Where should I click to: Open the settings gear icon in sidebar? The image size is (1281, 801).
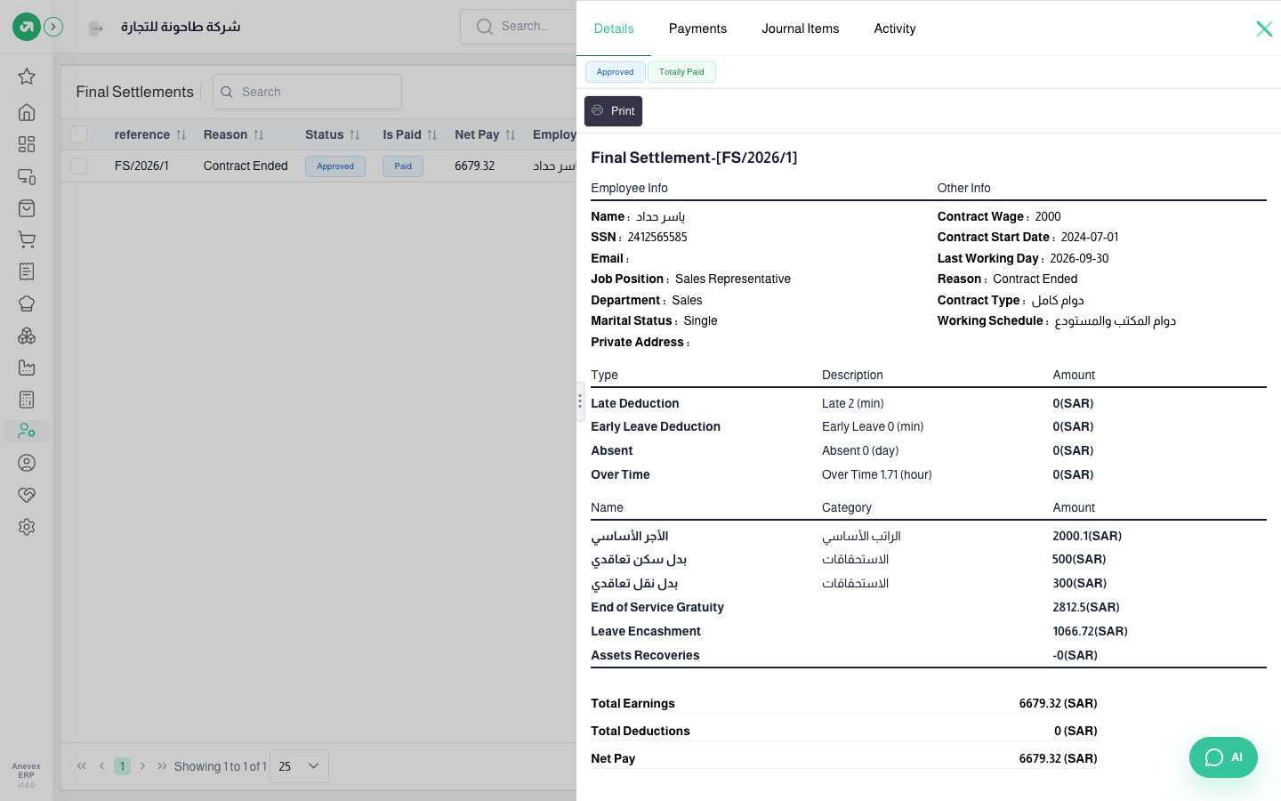(x=27, y=527)
